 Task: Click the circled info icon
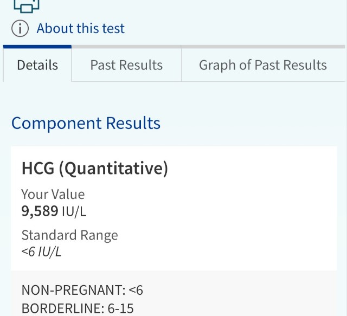click(20, 29)
